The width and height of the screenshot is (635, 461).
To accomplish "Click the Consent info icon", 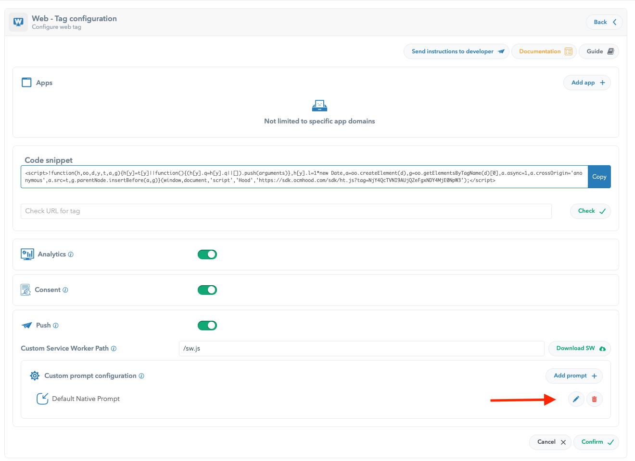I will 65,290.
